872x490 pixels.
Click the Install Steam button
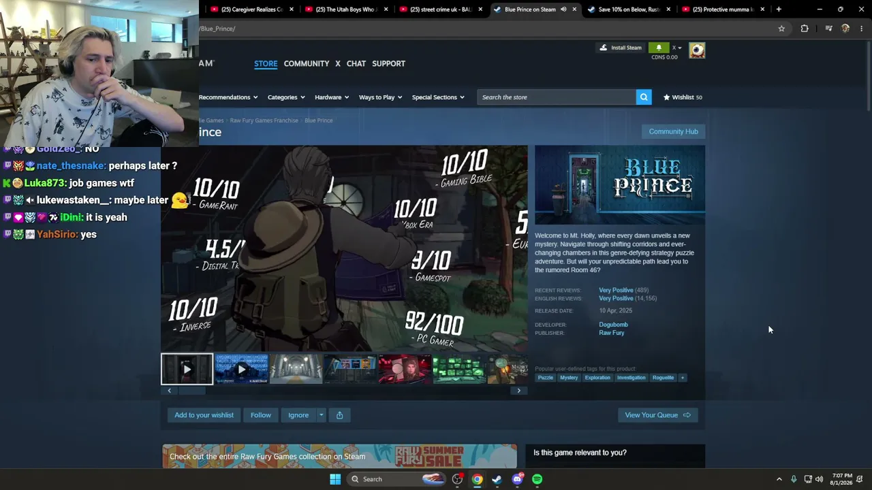tap(621, 48)
